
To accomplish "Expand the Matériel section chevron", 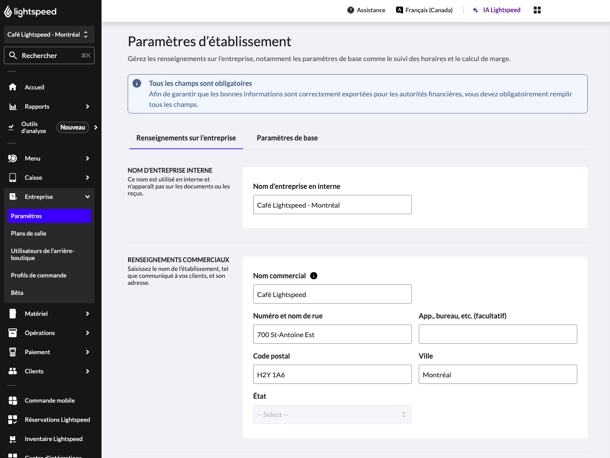I will [x=88, y=314].
